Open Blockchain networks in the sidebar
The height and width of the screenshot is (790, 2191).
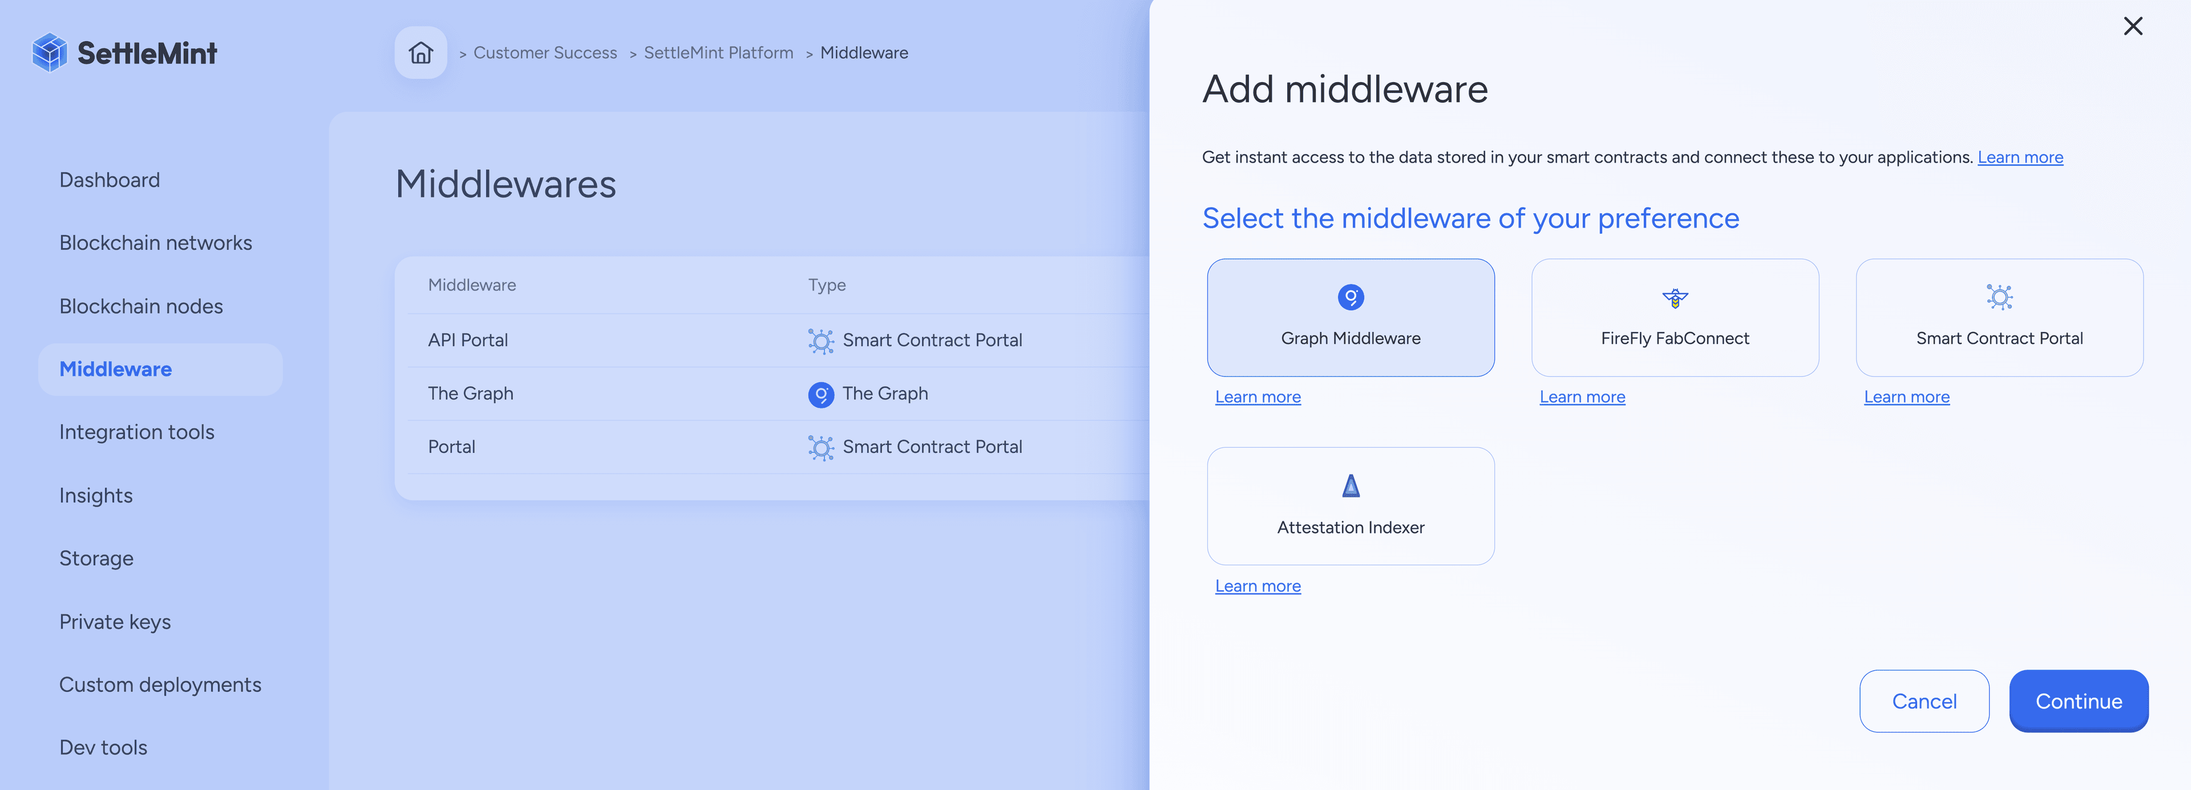coord(156,243)
